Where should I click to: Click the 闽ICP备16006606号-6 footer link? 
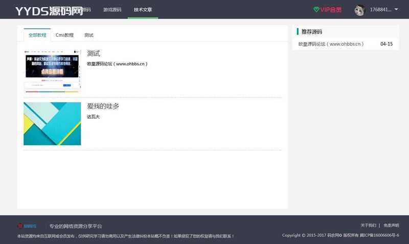click(x=379, y=235)
